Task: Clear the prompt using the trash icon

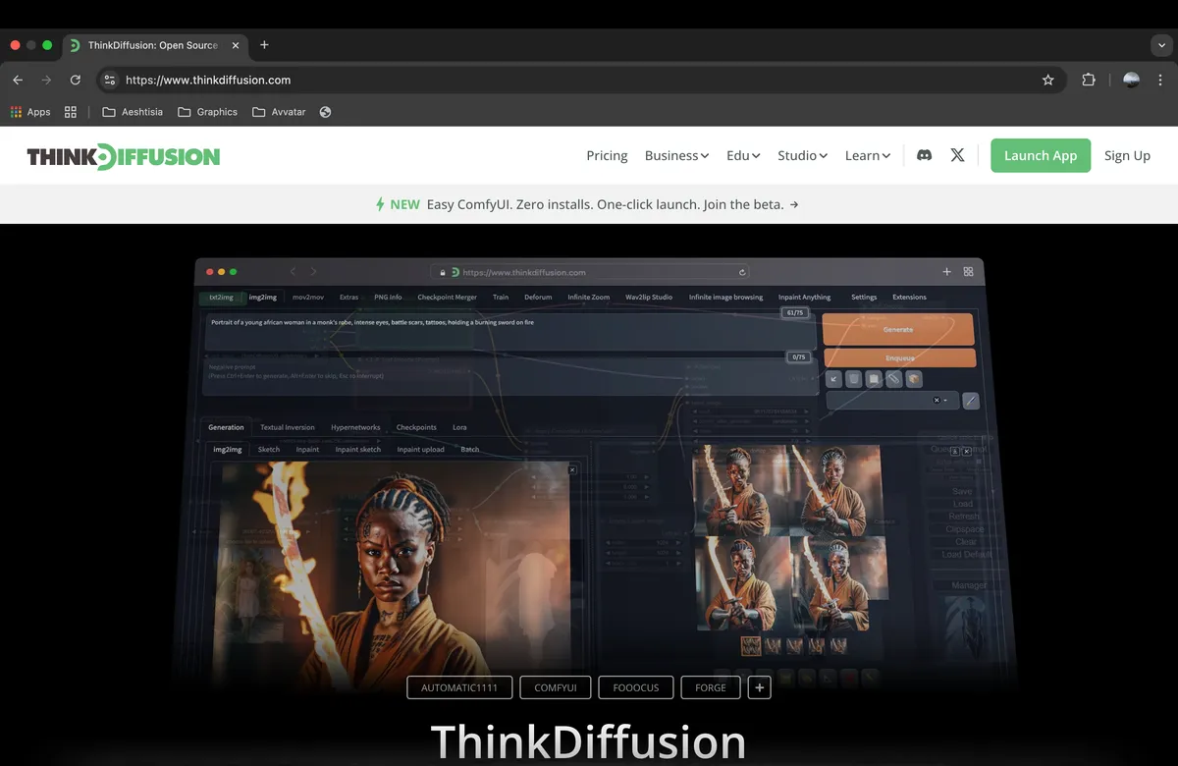Action: [854, 379]
